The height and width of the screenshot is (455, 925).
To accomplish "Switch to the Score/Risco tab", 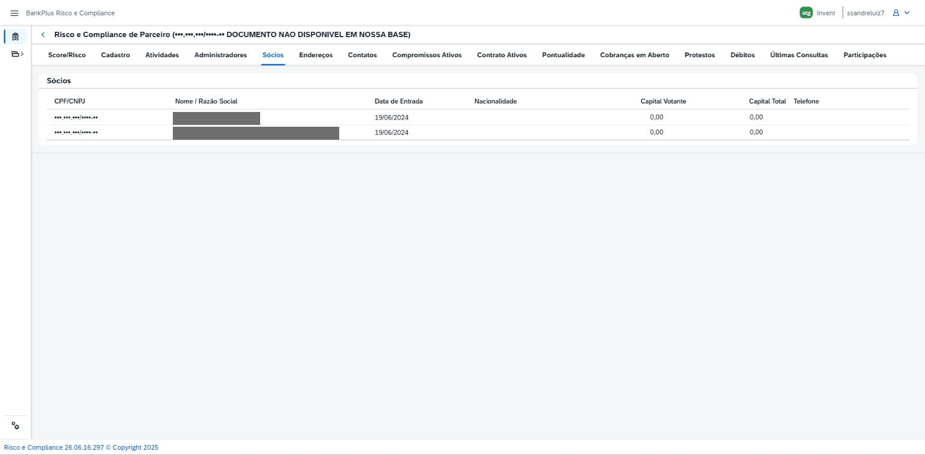I will (67, 55).
